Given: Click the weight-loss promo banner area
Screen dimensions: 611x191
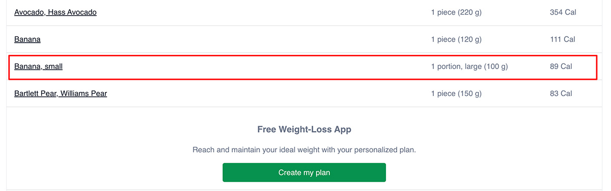Looking at the screenshot, I should click(304, 148).
